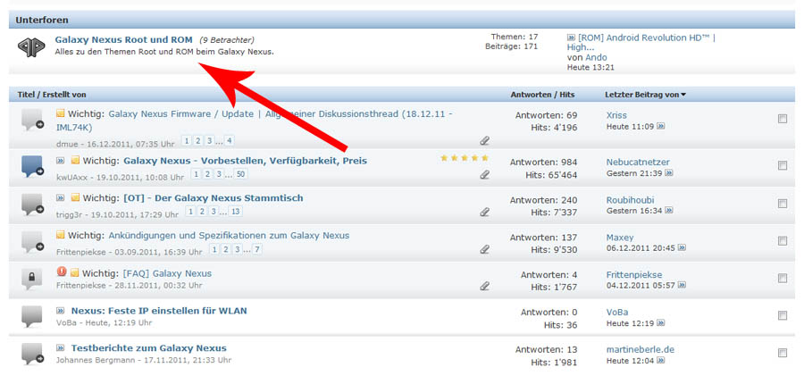Screen dimensions: 804x376
Task: Select checkbox for Feste IP thread
Action: 783,315
